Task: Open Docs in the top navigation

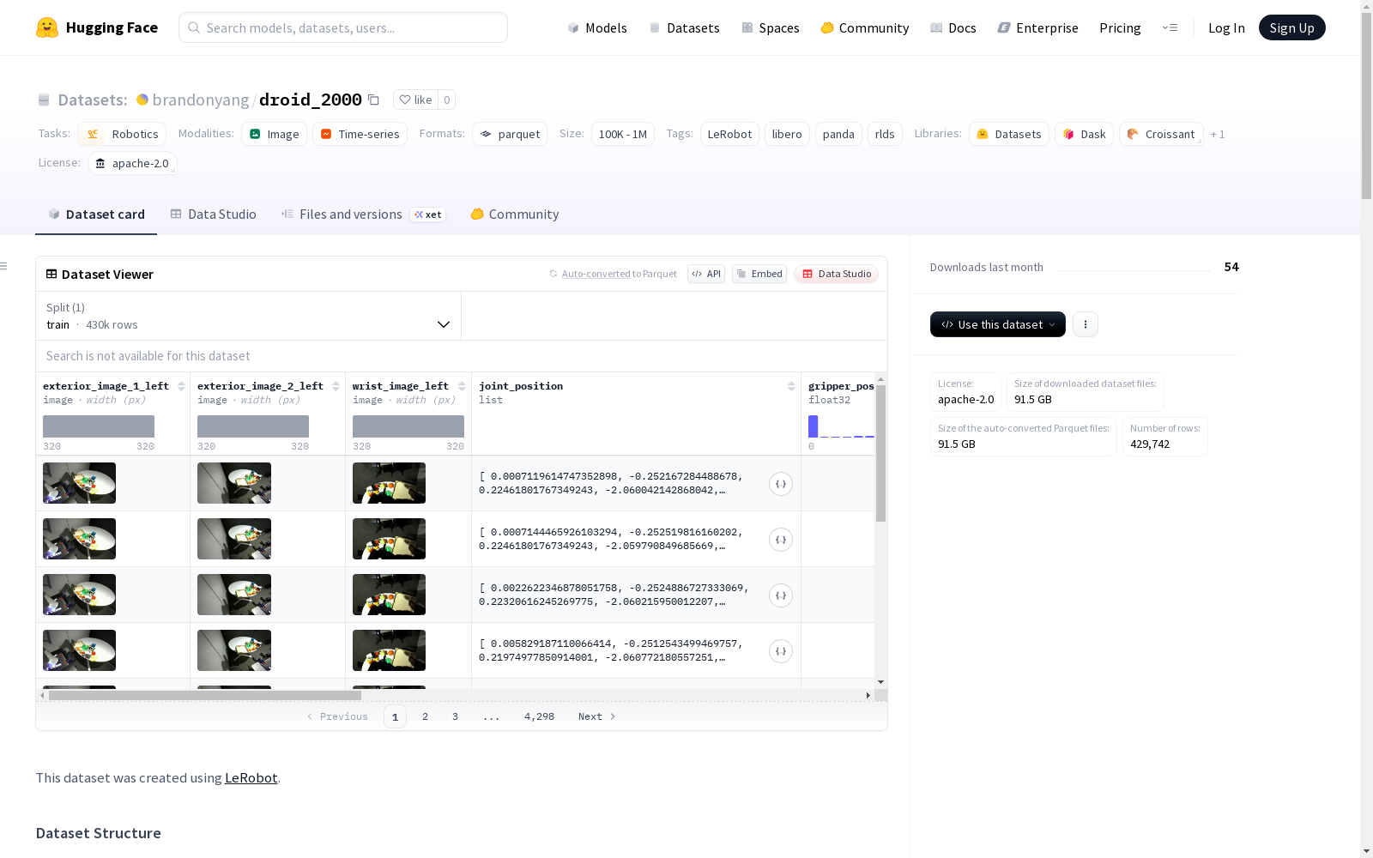Action: click(953, 27)
